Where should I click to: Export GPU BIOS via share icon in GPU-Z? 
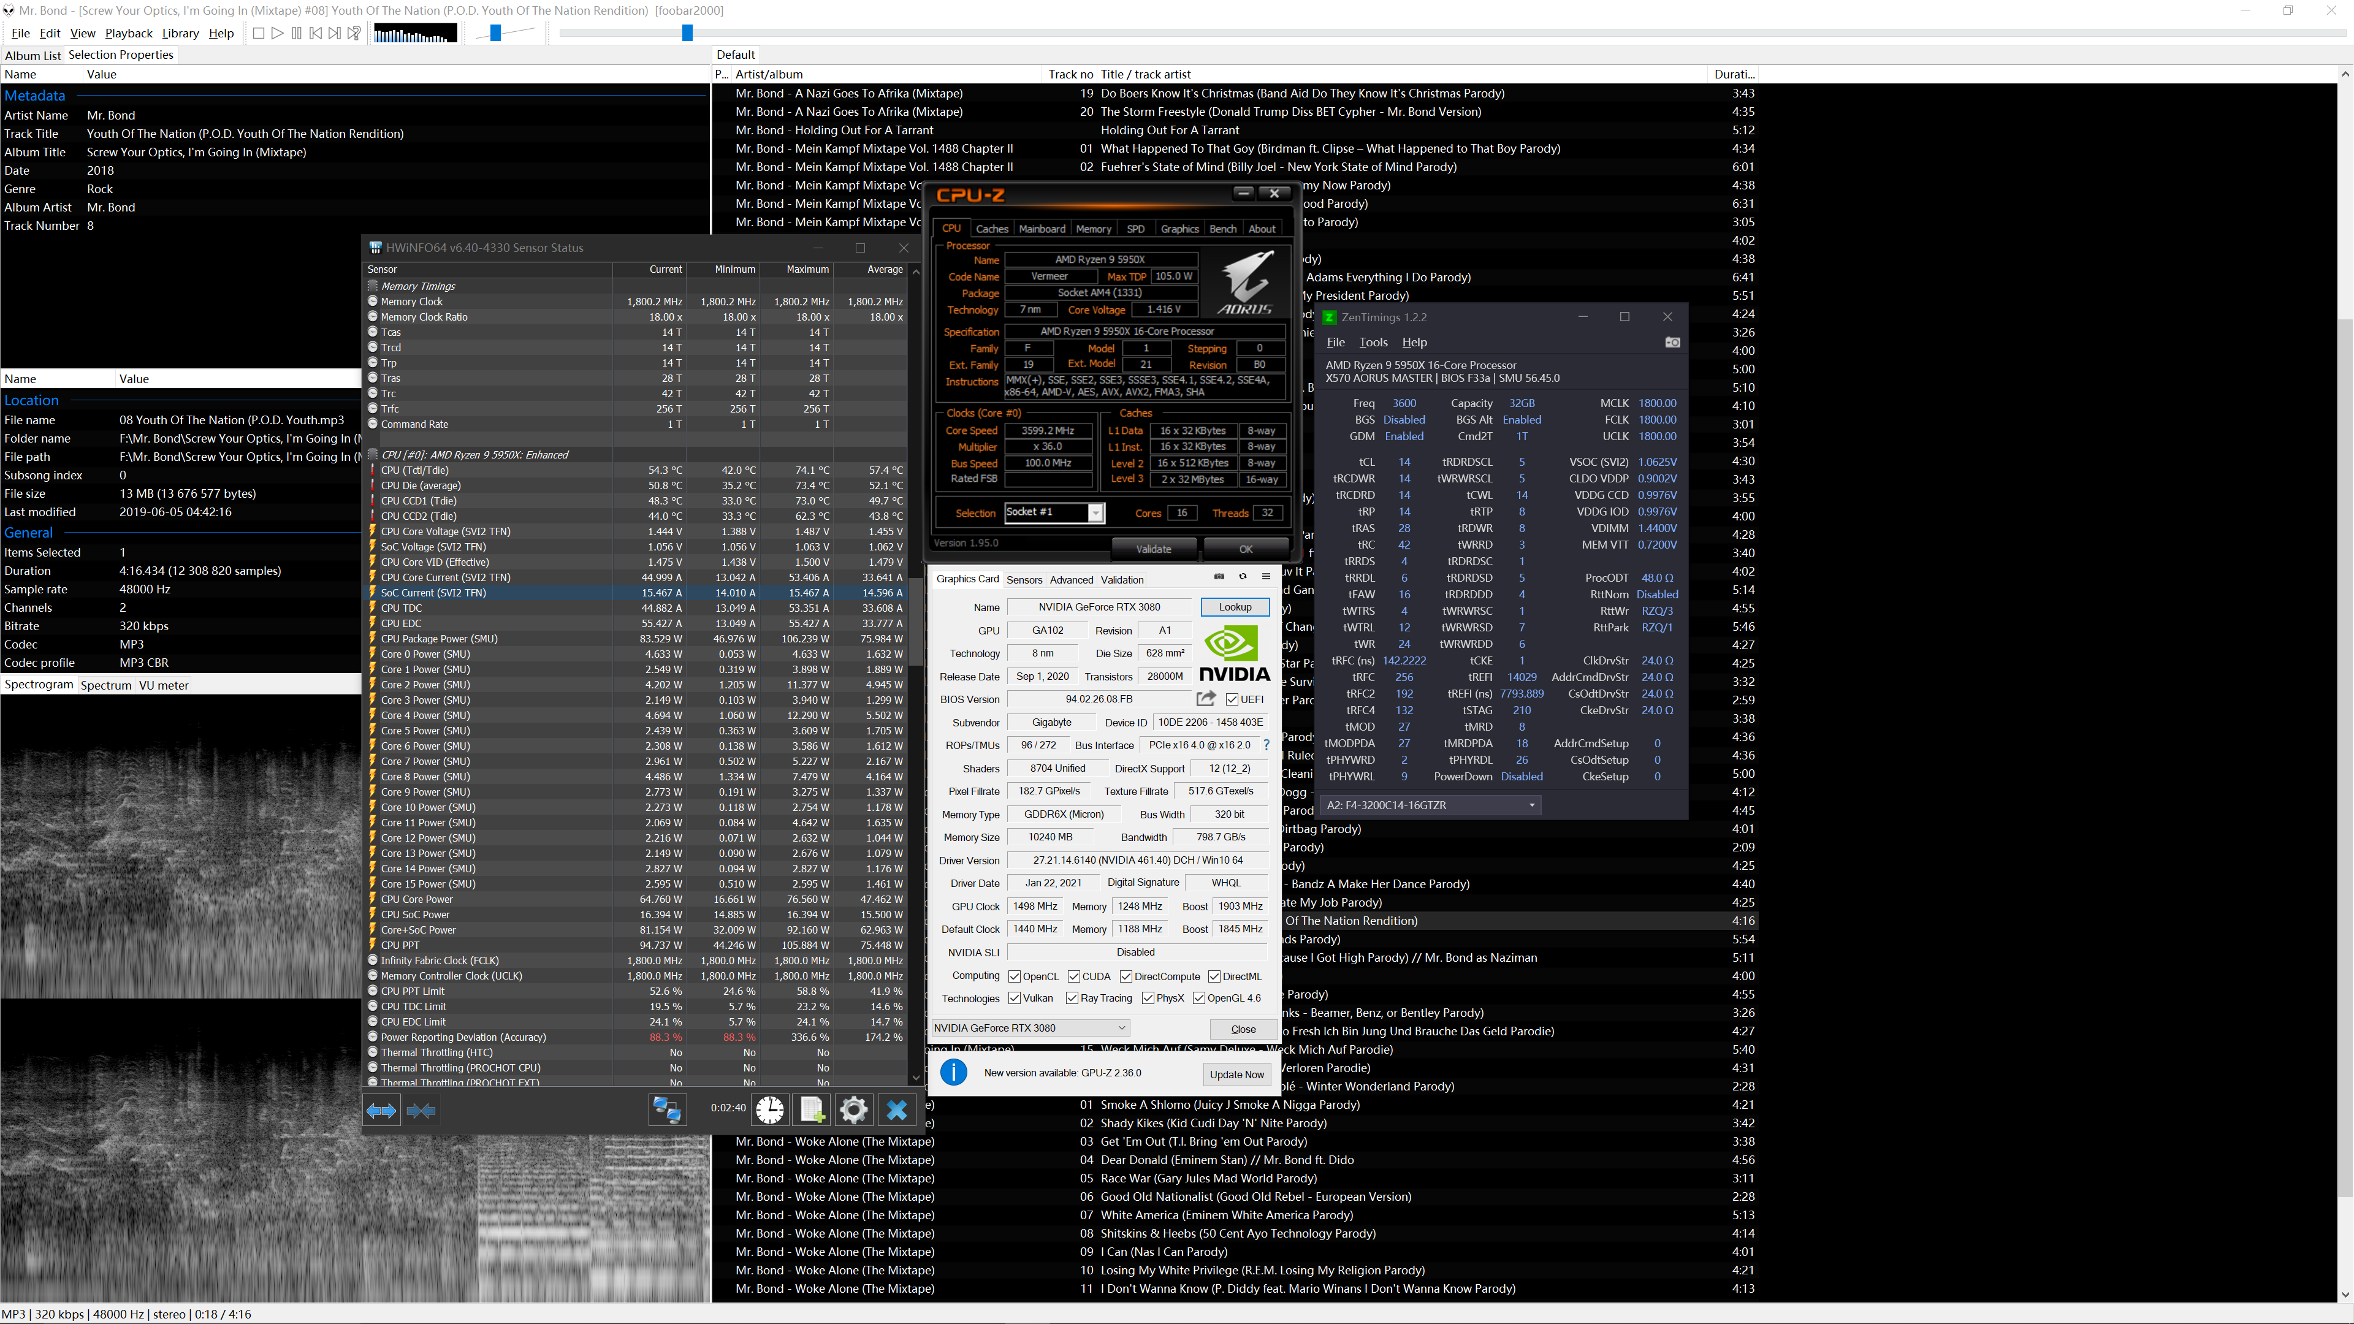tap(1206, 699)
